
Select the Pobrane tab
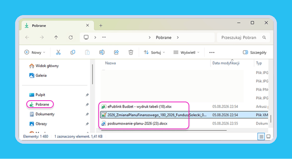[x=58, y=26]
